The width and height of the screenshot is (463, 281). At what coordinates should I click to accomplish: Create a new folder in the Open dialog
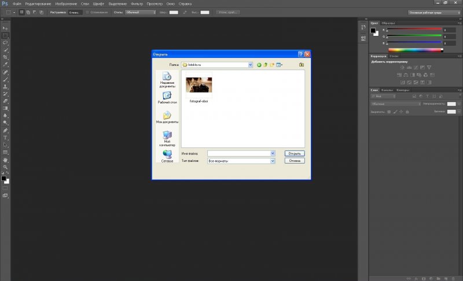pos(272,65)
